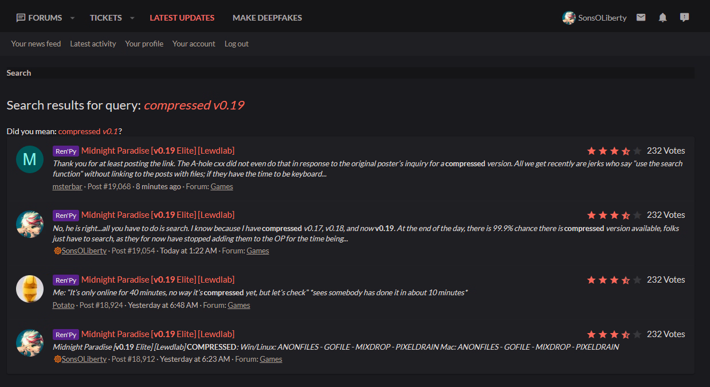Click the 'compressed v0.1' suggestion link
710x387 pixels.
88,131
